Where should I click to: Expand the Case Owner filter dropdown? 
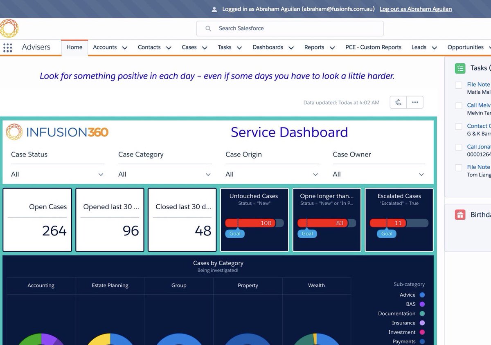[378, 174]
